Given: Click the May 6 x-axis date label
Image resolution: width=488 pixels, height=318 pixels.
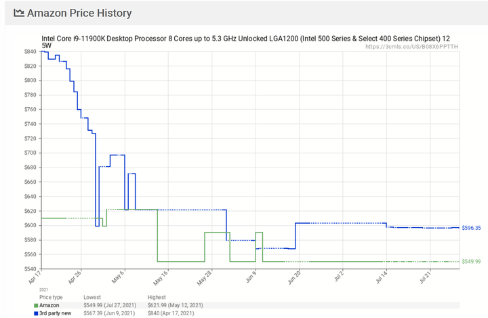Looking at the screenshot, I should tap(119, 277).
